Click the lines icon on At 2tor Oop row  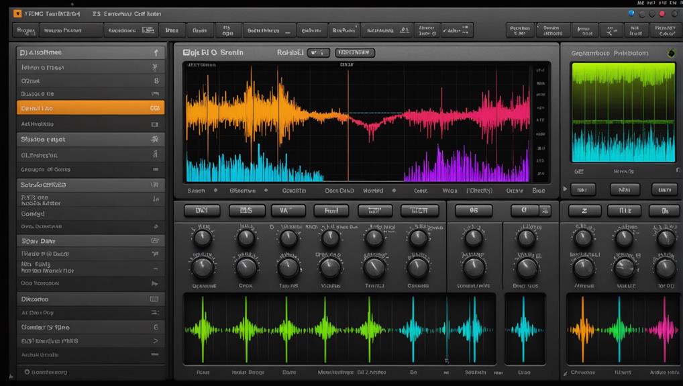154,312
